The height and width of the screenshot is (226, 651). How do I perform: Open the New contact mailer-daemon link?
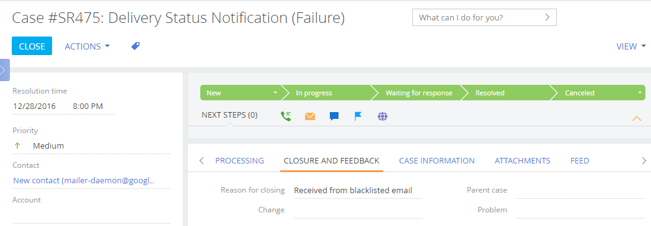pos(84,181)
